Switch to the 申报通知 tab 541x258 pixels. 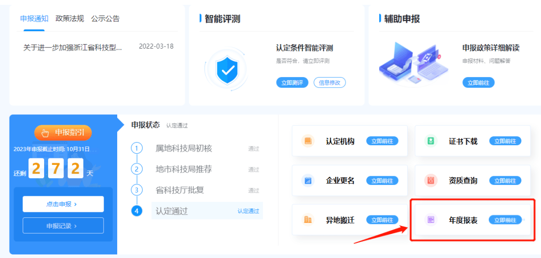tap(34, 19)
